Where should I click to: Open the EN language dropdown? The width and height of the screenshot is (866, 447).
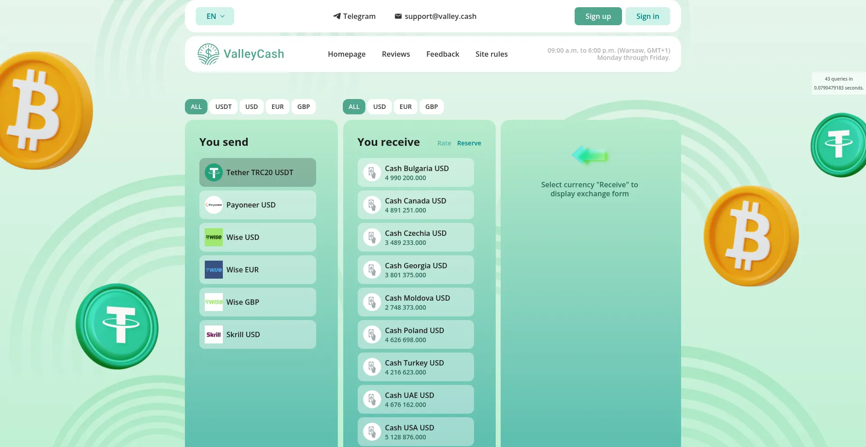pos(215,16)
